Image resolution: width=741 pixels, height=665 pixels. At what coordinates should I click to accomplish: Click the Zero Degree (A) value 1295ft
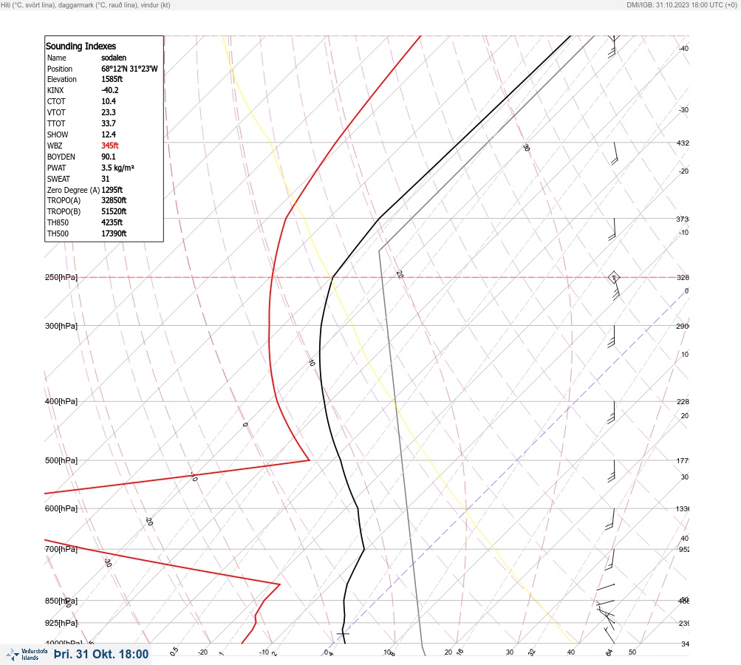tap(112, 190)
